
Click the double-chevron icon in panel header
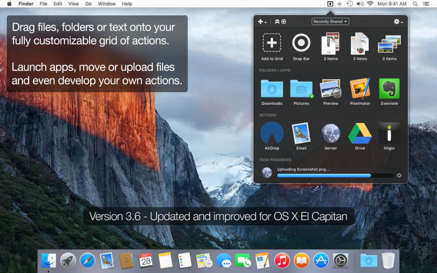277,21
